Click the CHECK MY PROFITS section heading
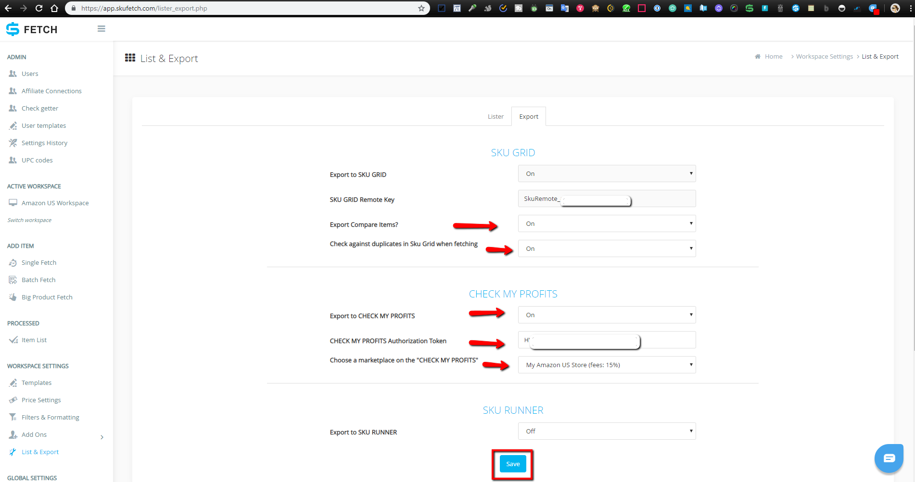 click(513, 294)
